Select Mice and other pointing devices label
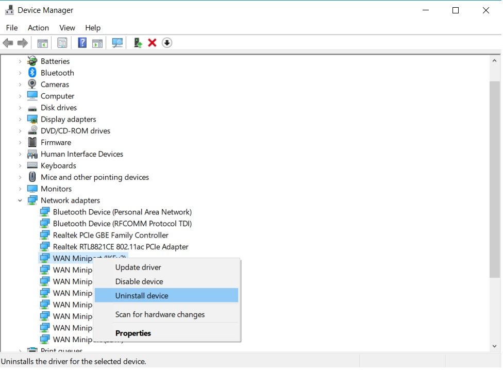Viewport: 503px width, 370px height. click(95, 177)
